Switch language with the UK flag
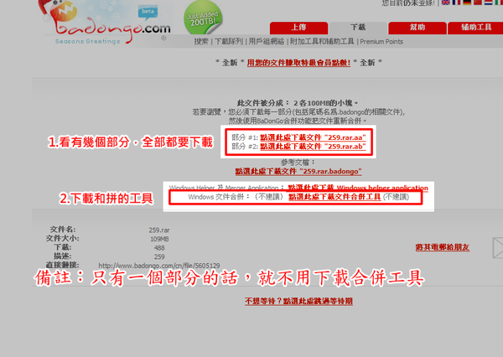 click(x=446, y=3)
